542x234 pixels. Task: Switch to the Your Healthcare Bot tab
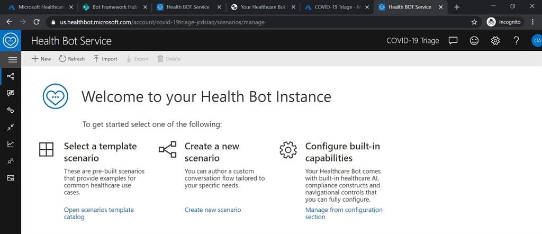pos(262,7)
